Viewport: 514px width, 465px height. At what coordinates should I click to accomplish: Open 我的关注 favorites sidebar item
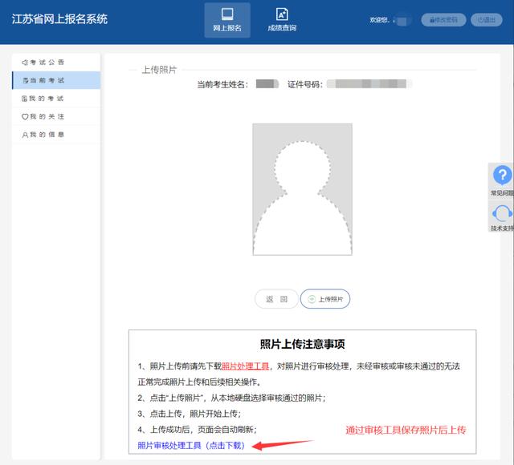(x=56, y=117)
